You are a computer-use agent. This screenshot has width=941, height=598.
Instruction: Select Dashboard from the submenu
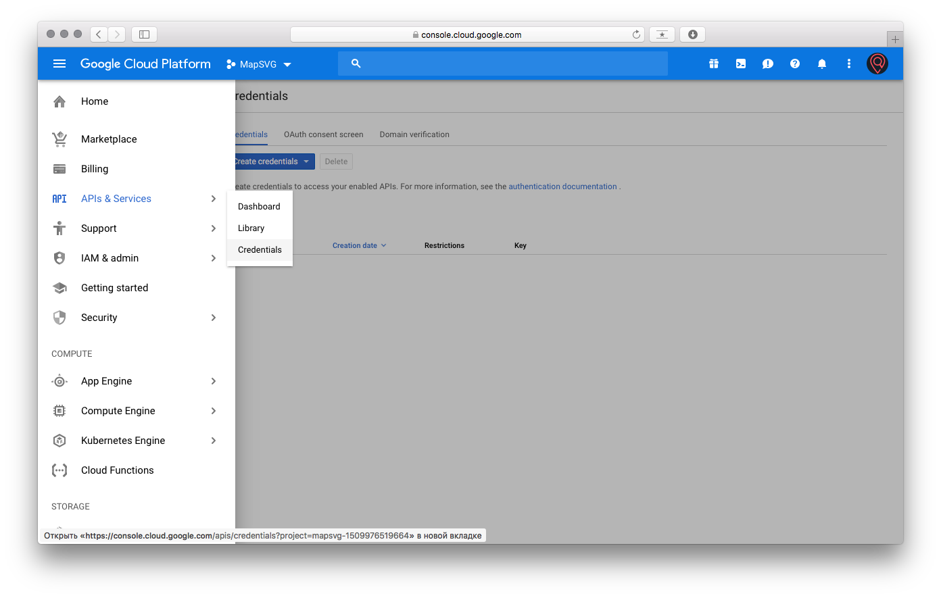[260, 207]
